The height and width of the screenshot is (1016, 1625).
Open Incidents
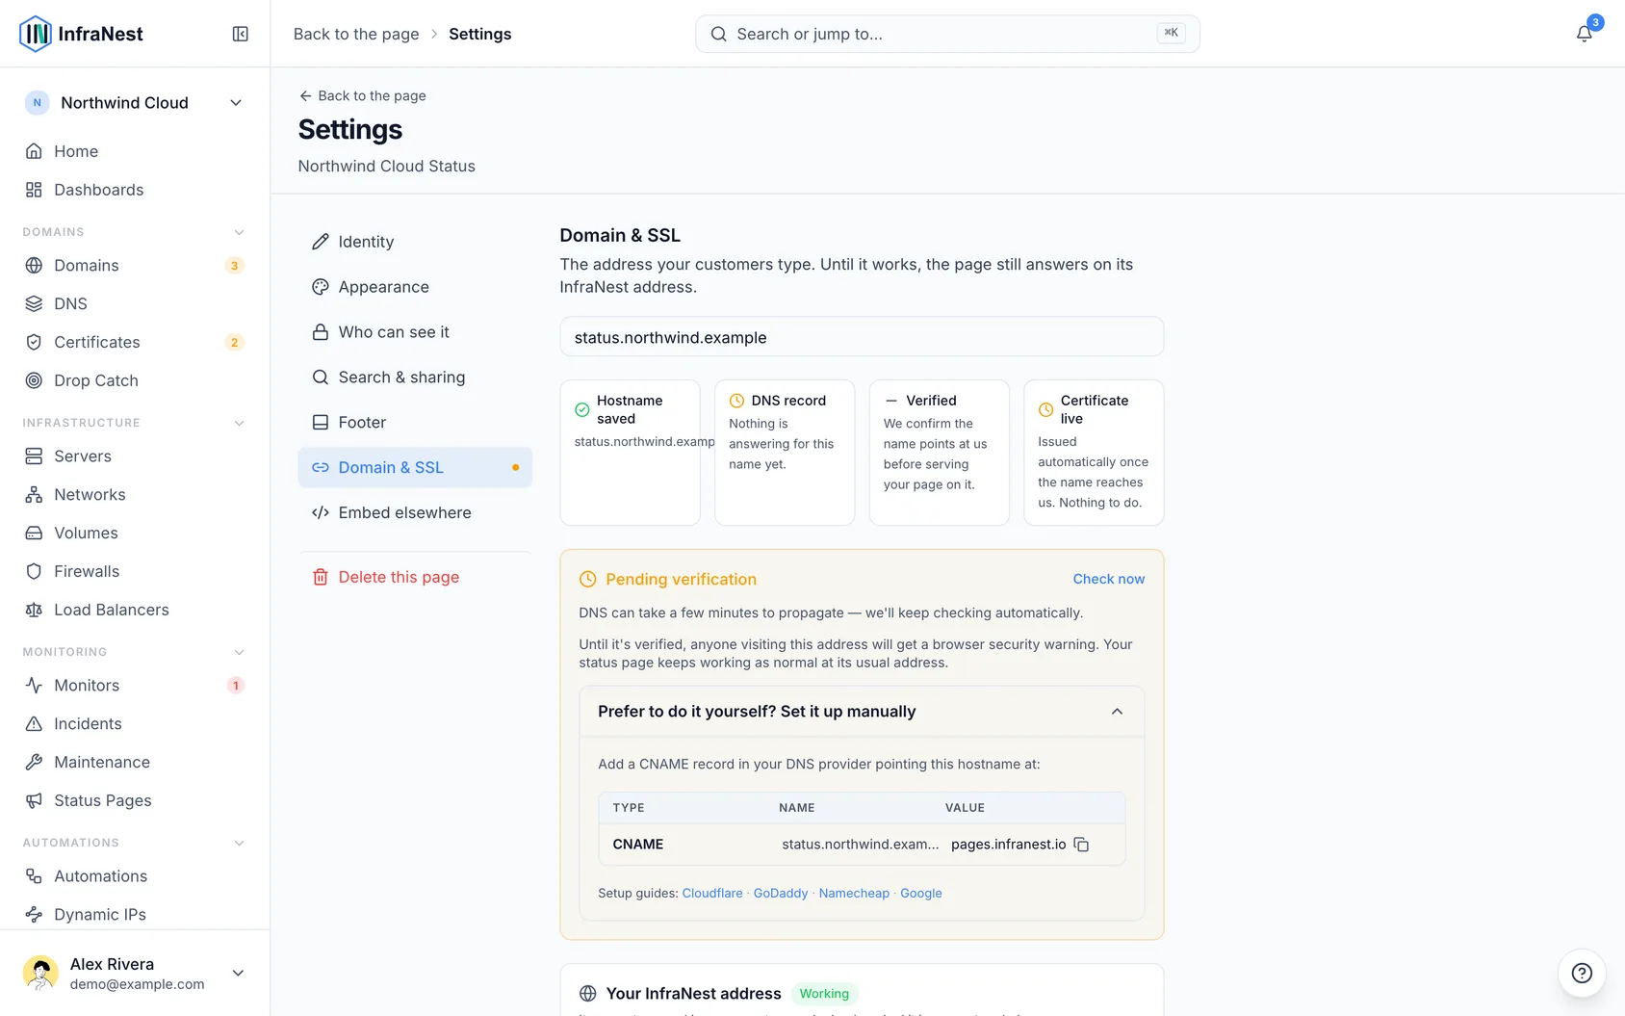[135, 723]
